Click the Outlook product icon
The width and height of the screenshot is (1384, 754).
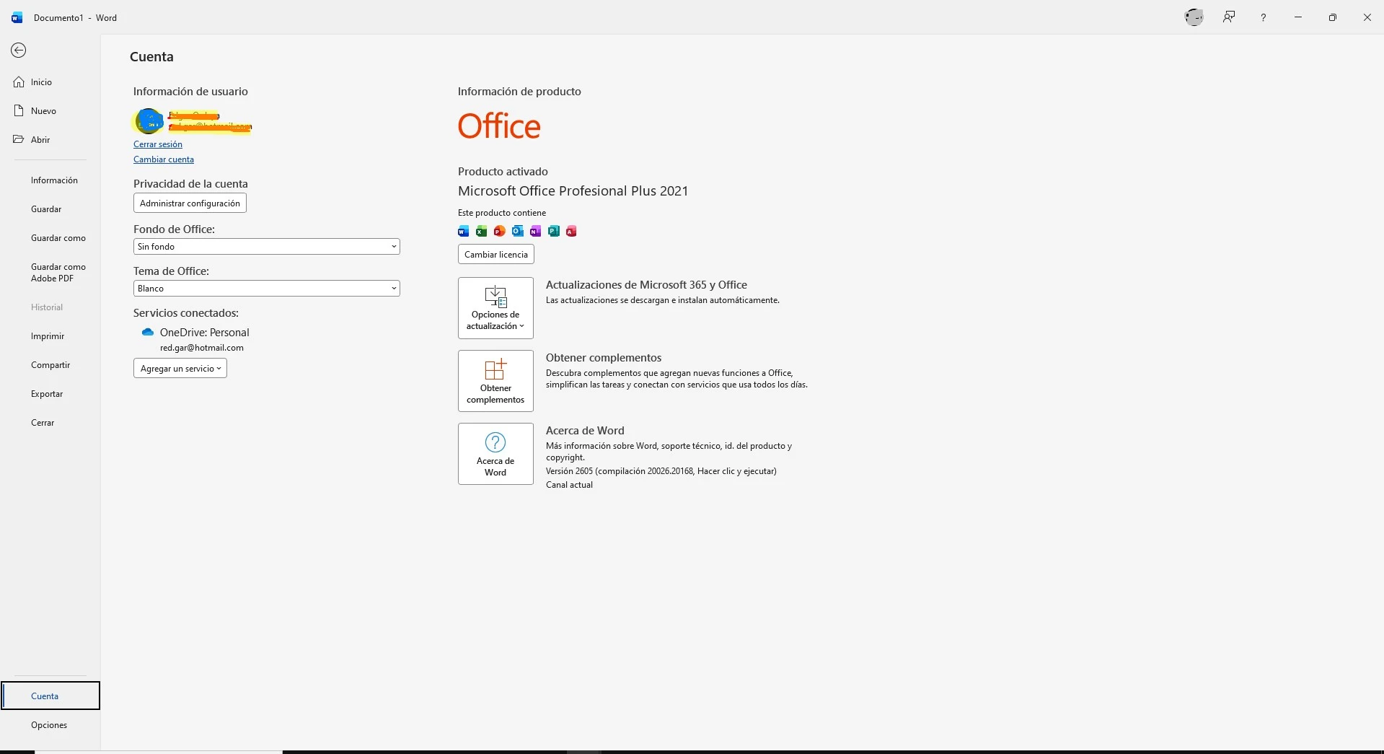click(518, 231)
